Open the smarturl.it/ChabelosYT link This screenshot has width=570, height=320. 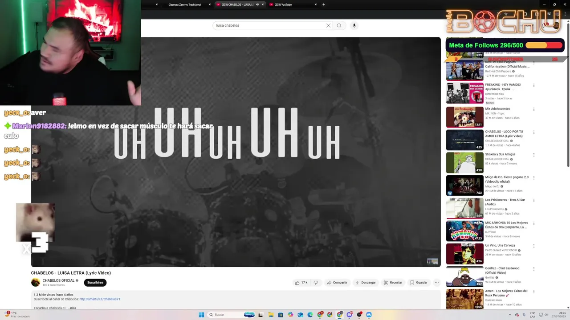[100, 299]
